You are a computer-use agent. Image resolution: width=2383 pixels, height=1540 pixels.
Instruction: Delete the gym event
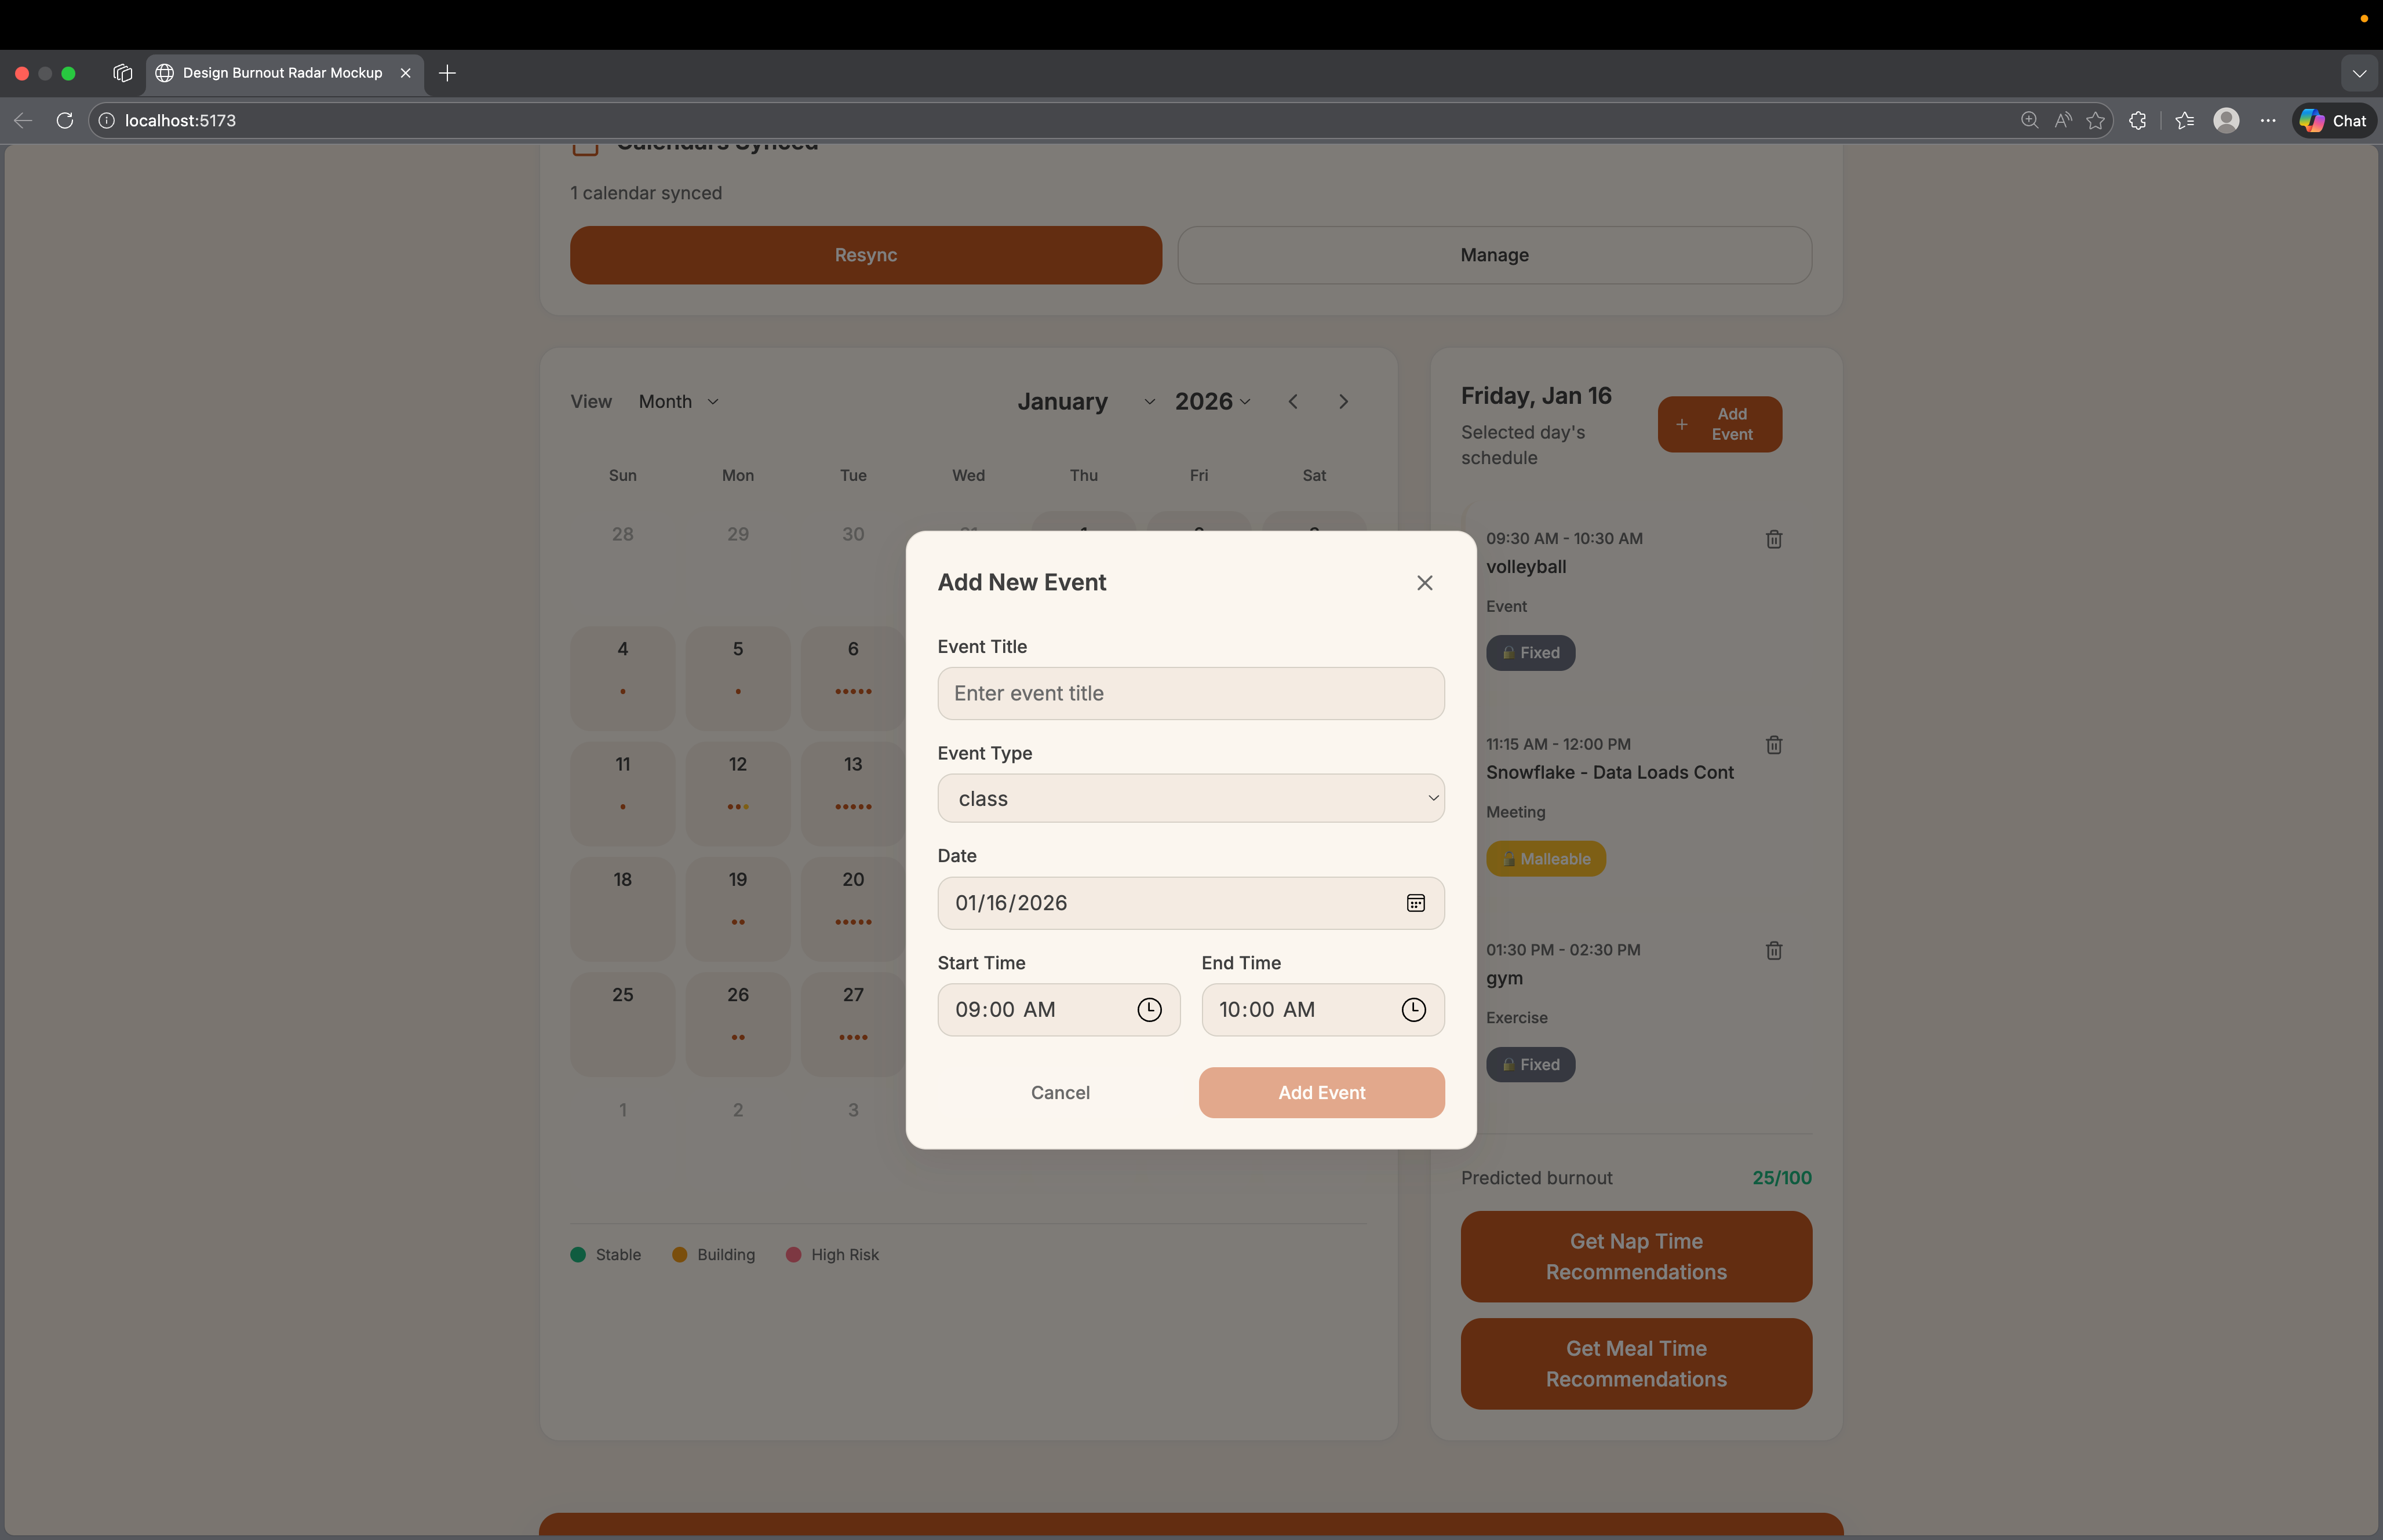(x=1773, y=951)
